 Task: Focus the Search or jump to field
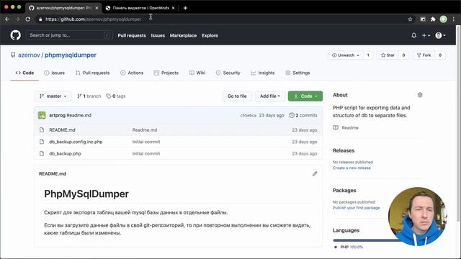(x=69, y=35)
